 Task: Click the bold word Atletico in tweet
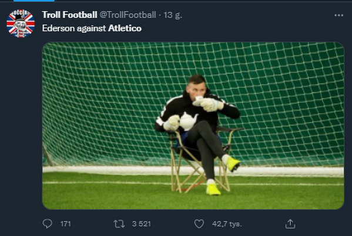(125, 28)
